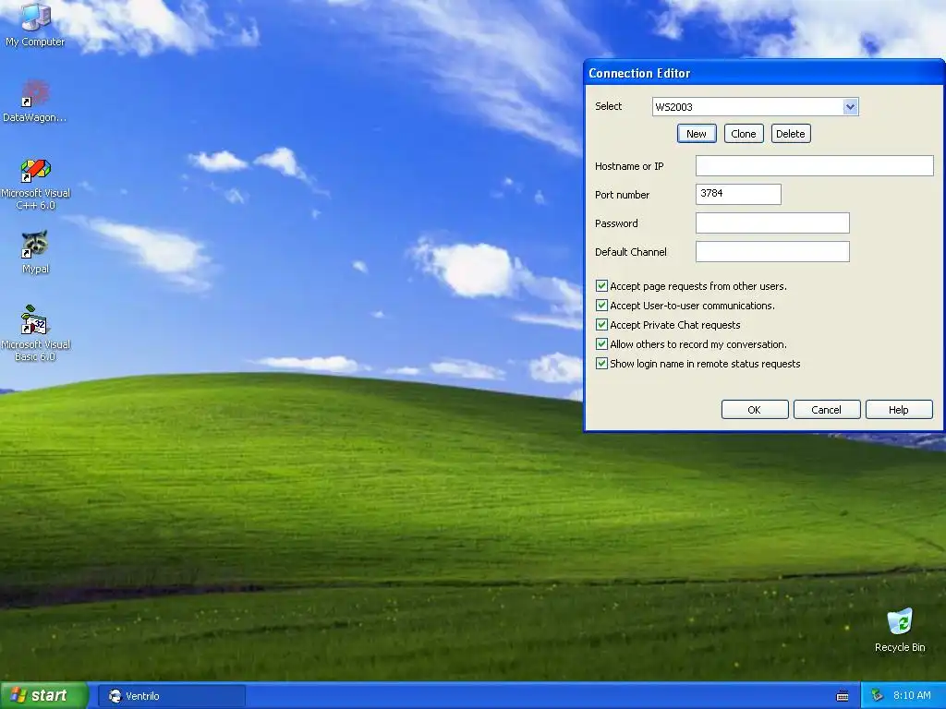The image size is (946, 709).
Task: Focus the Default Channel field
Action: [772, 251]
